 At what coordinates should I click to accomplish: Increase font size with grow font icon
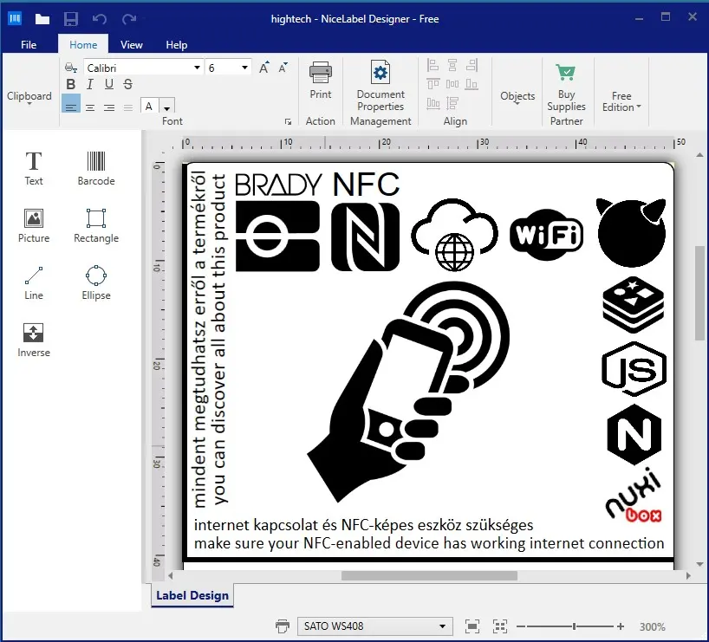click(x=264, y=68)
